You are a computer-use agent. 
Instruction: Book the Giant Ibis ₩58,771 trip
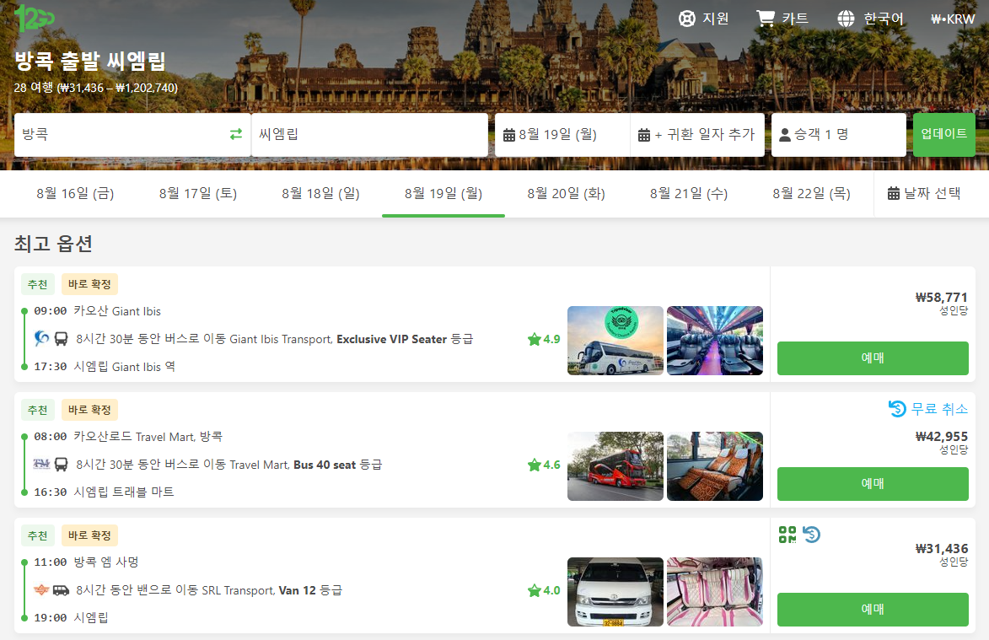coord(873,358)
